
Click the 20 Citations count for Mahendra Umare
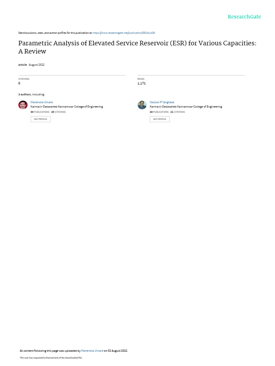(58, 112)
